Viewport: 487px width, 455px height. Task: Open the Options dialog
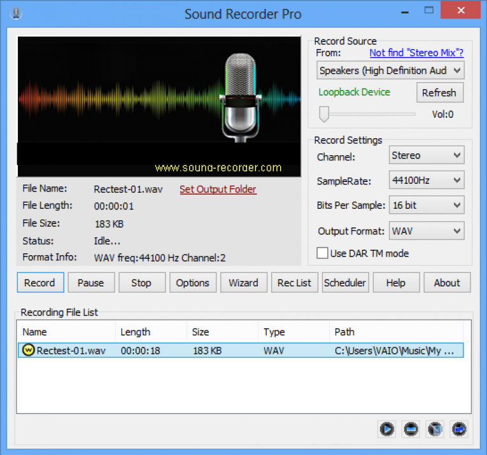click(x=193, y=283)
